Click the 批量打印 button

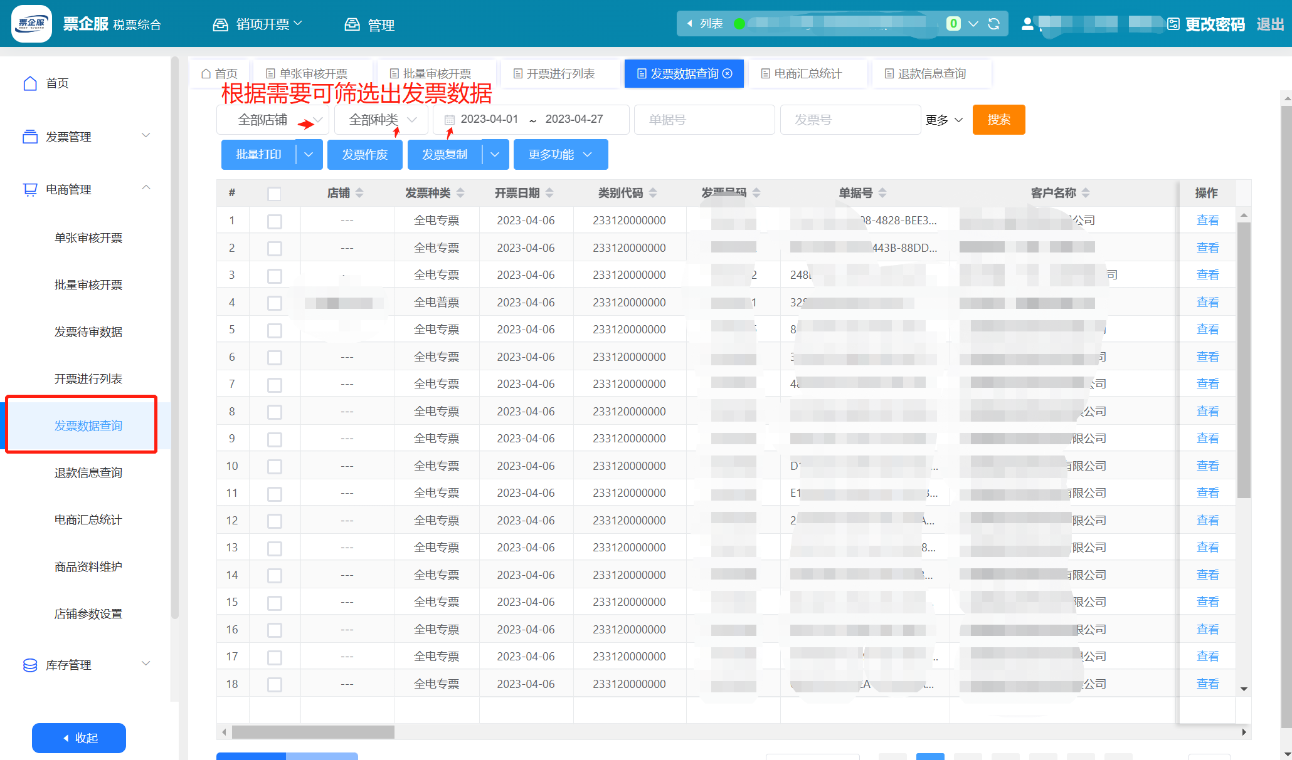click(x=258, y=154)
